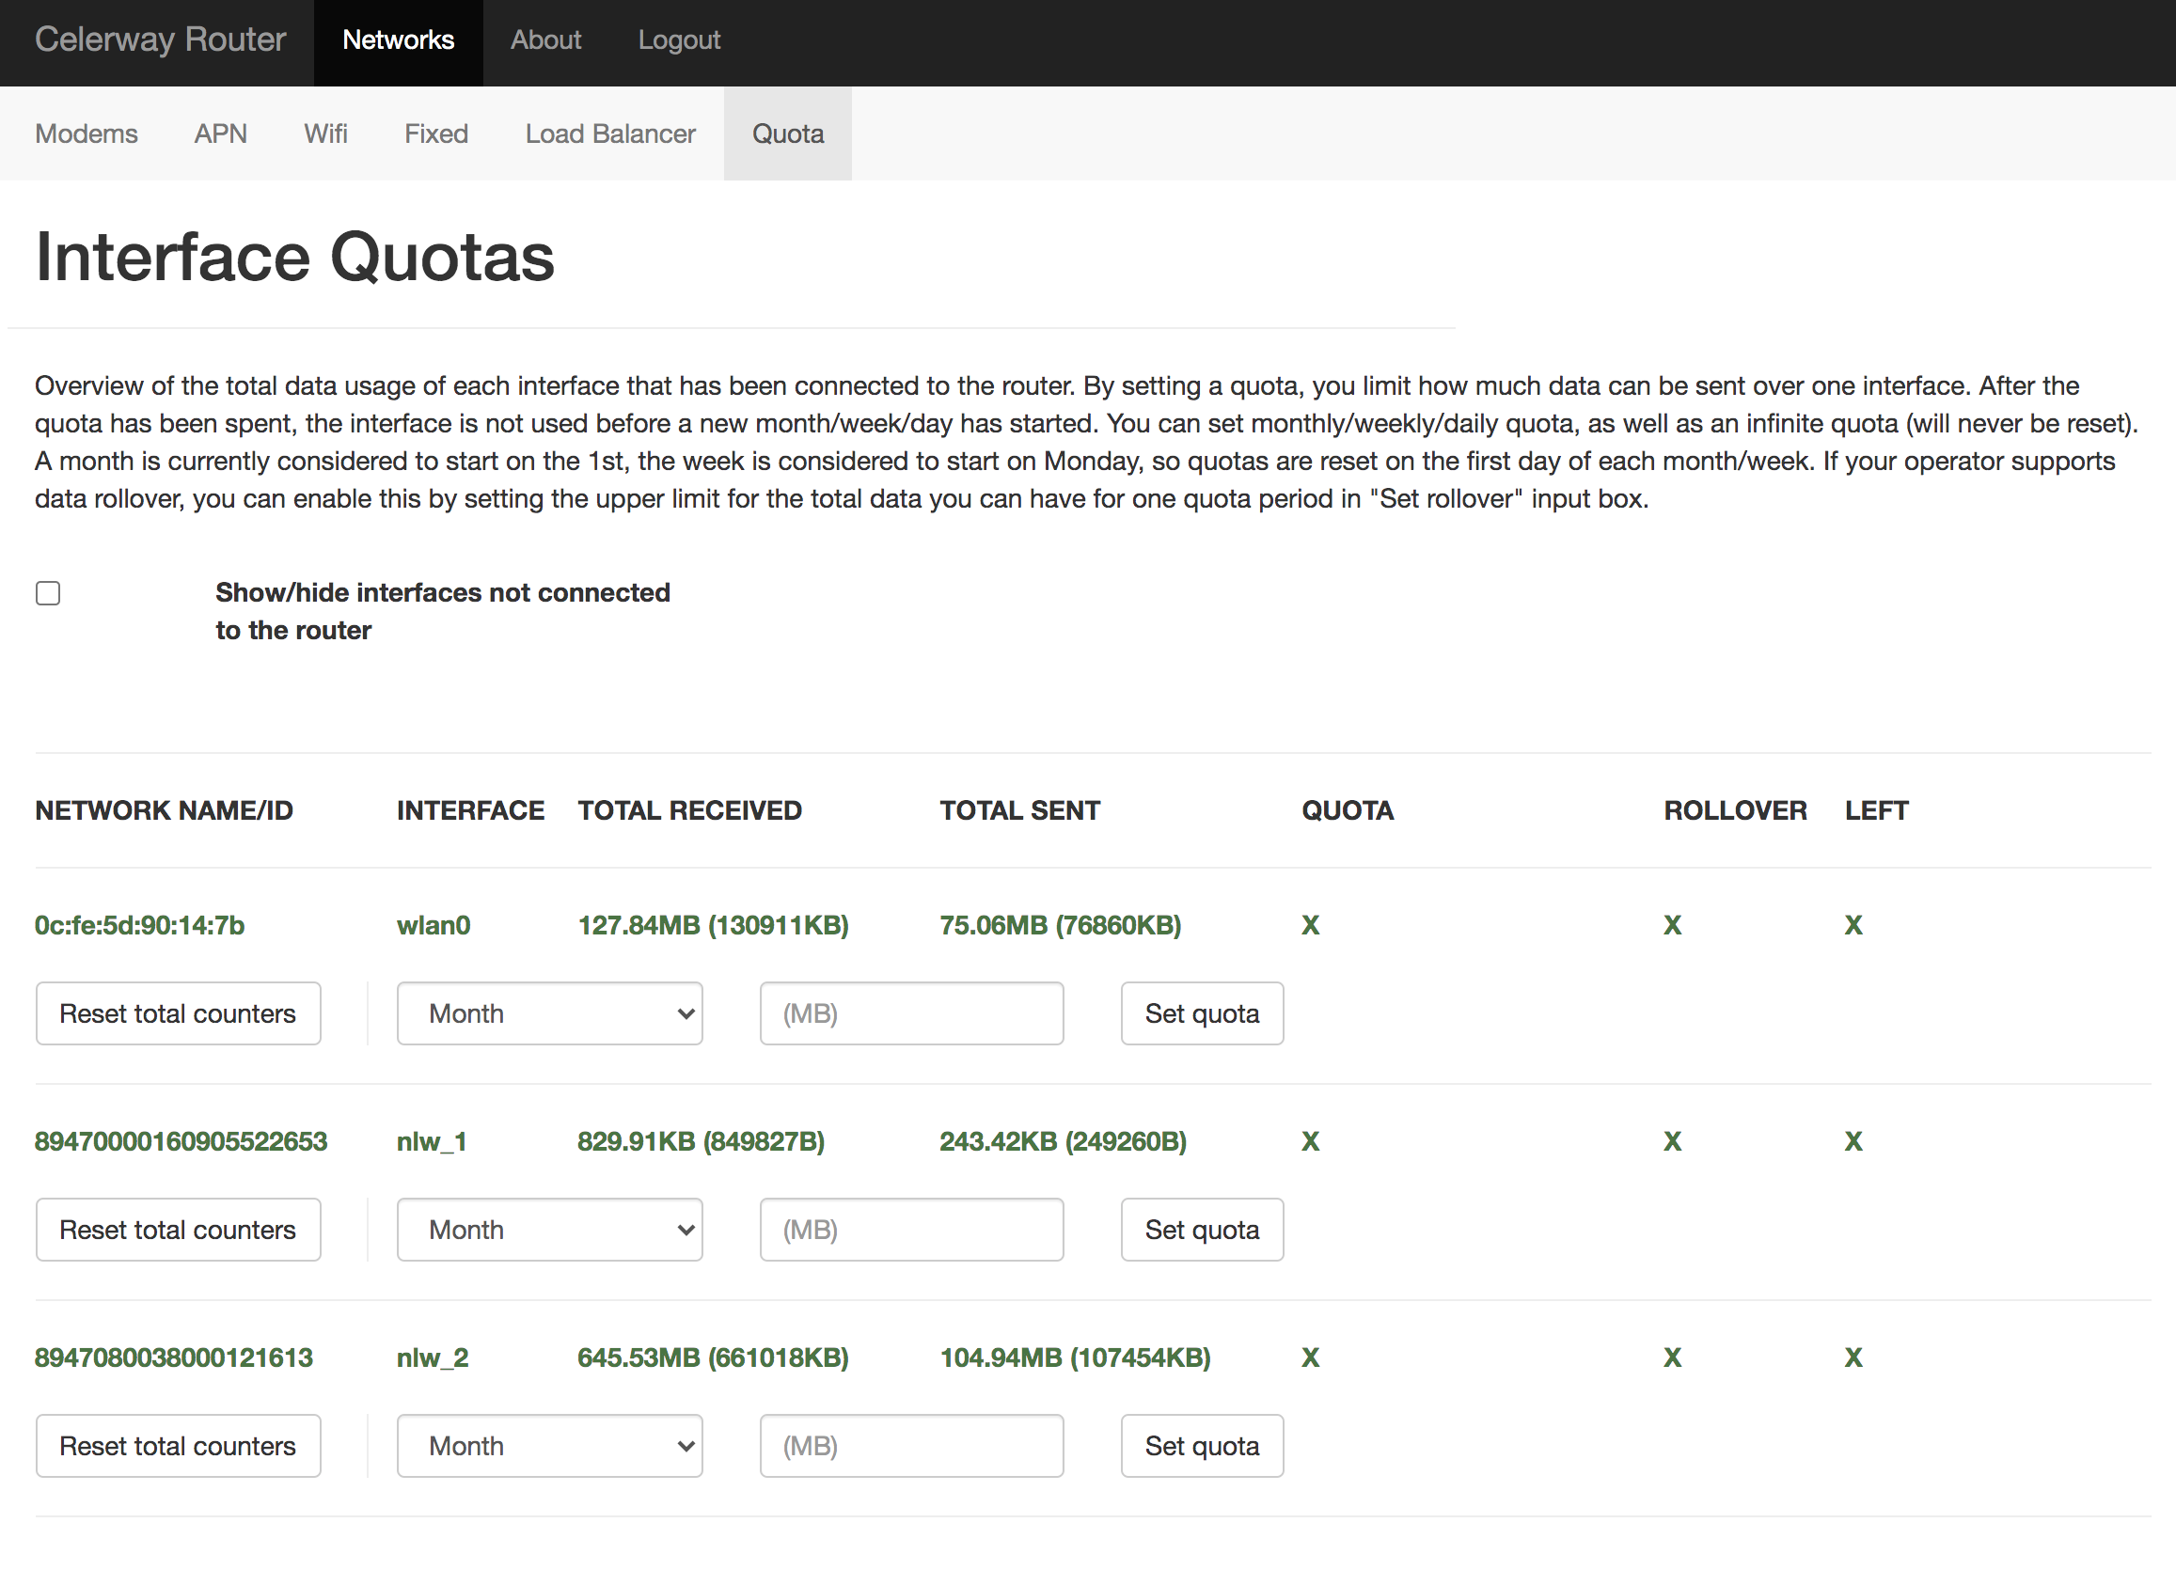Reset total counters for nlw_2
2176x1585 pixels.
click(178, 1445)
